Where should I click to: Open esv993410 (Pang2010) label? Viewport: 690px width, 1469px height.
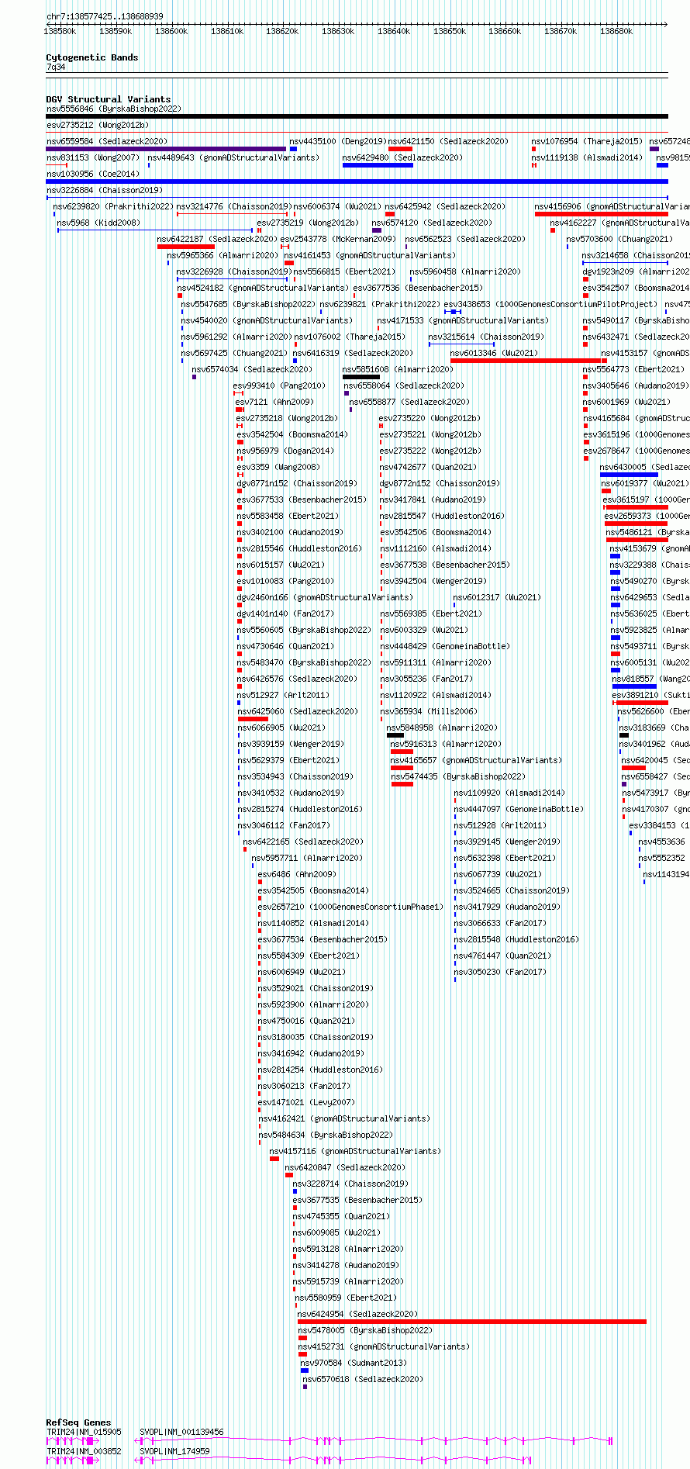click(280, 386)
